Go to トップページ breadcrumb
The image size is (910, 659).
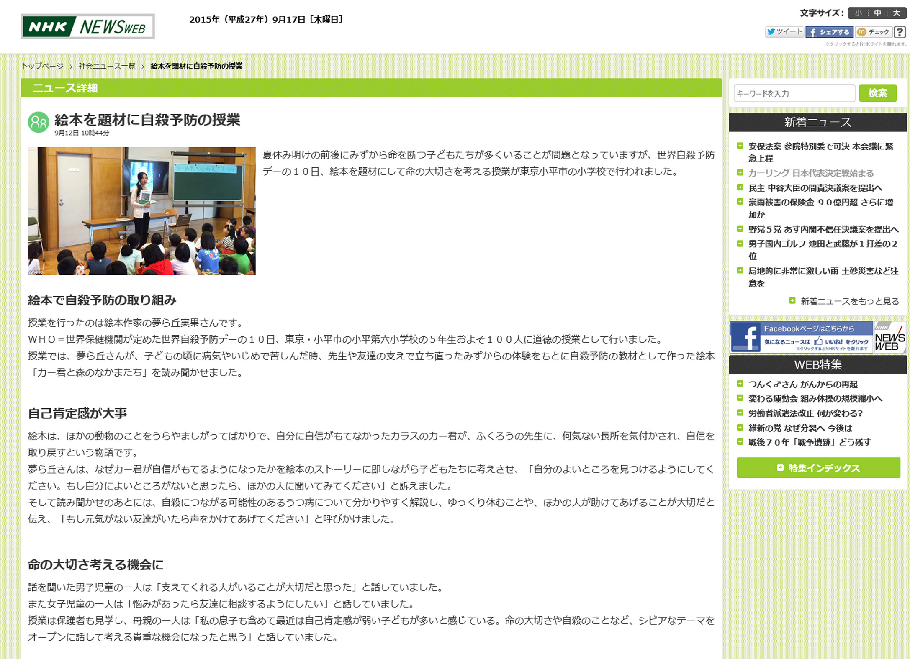42,66
